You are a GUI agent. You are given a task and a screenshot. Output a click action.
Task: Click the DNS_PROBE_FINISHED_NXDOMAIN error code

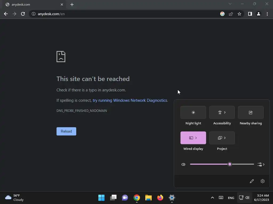point(82,111)
